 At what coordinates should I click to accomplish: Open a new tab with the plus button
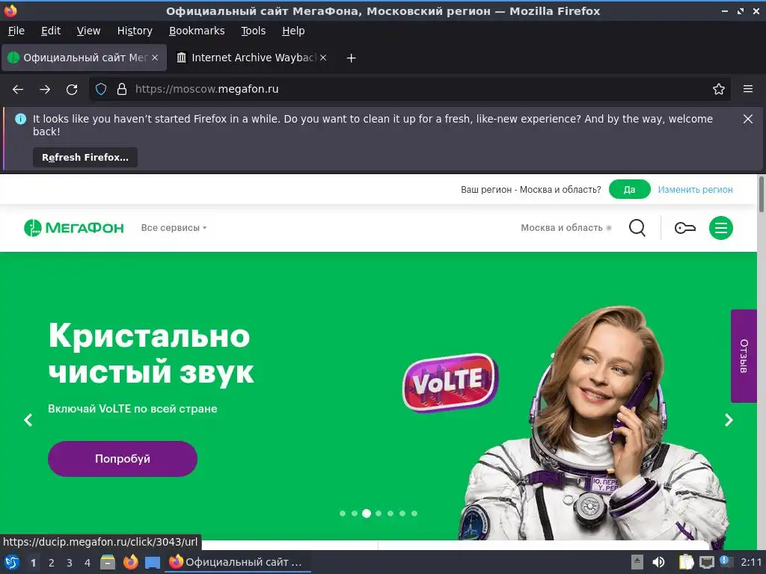351,58
